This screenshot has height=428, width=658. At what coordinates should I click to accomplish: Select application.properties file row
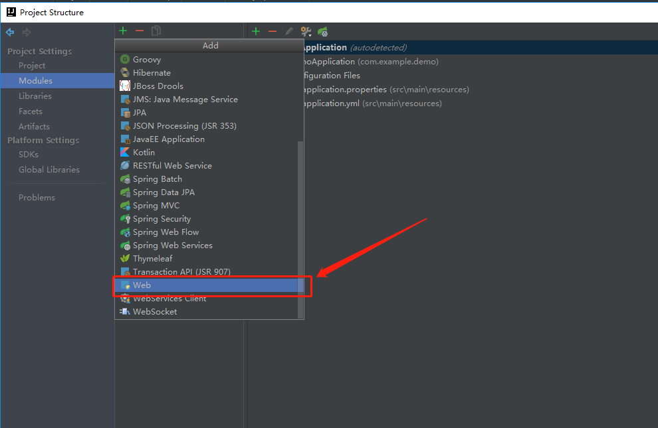[481, 89]
